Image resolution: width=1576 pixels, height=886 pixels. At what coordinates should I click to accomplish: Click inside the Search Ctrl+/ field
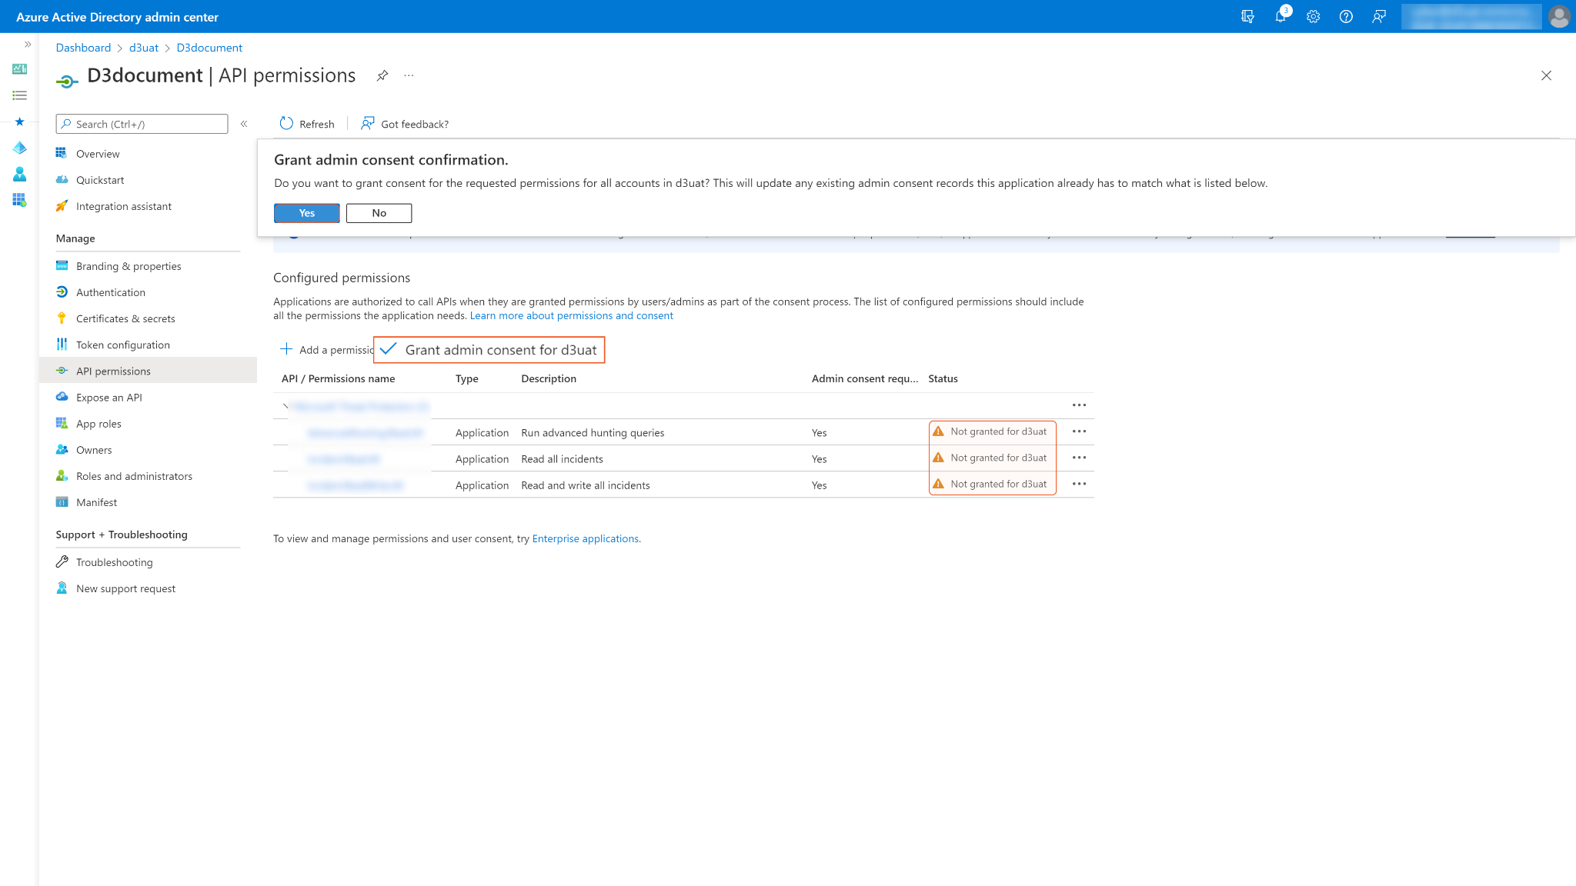click(x=142, y=124)
